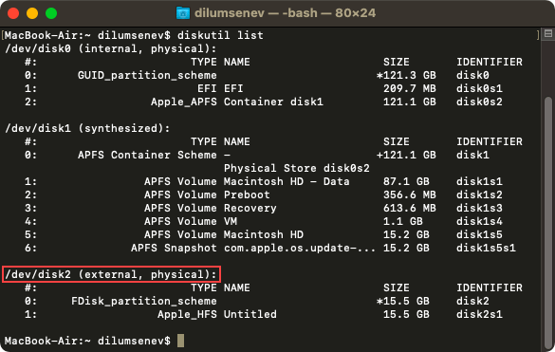Click 'APFS Snapshot' type text
Viewport: 555px width, 352px height.
coord(174,248)
